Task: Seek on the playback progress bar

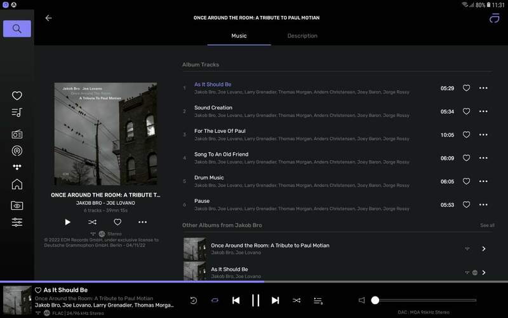Action: click(254, 282)
